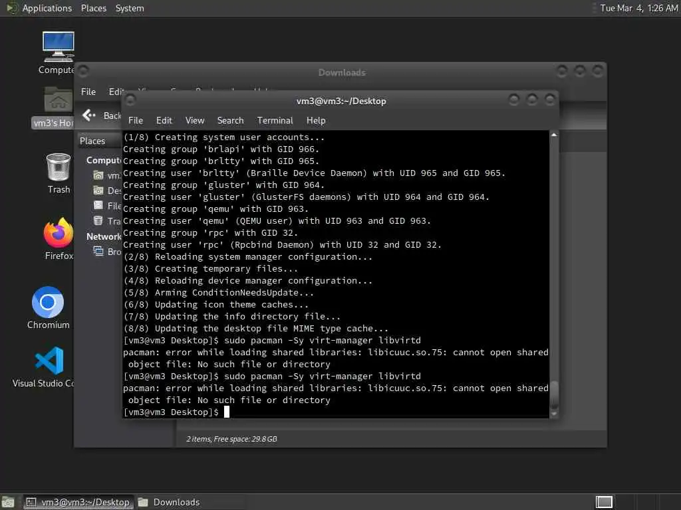
Task: Switch to vm3@vm3:~/Desktop taskbar button
Action: coord(78,502)
